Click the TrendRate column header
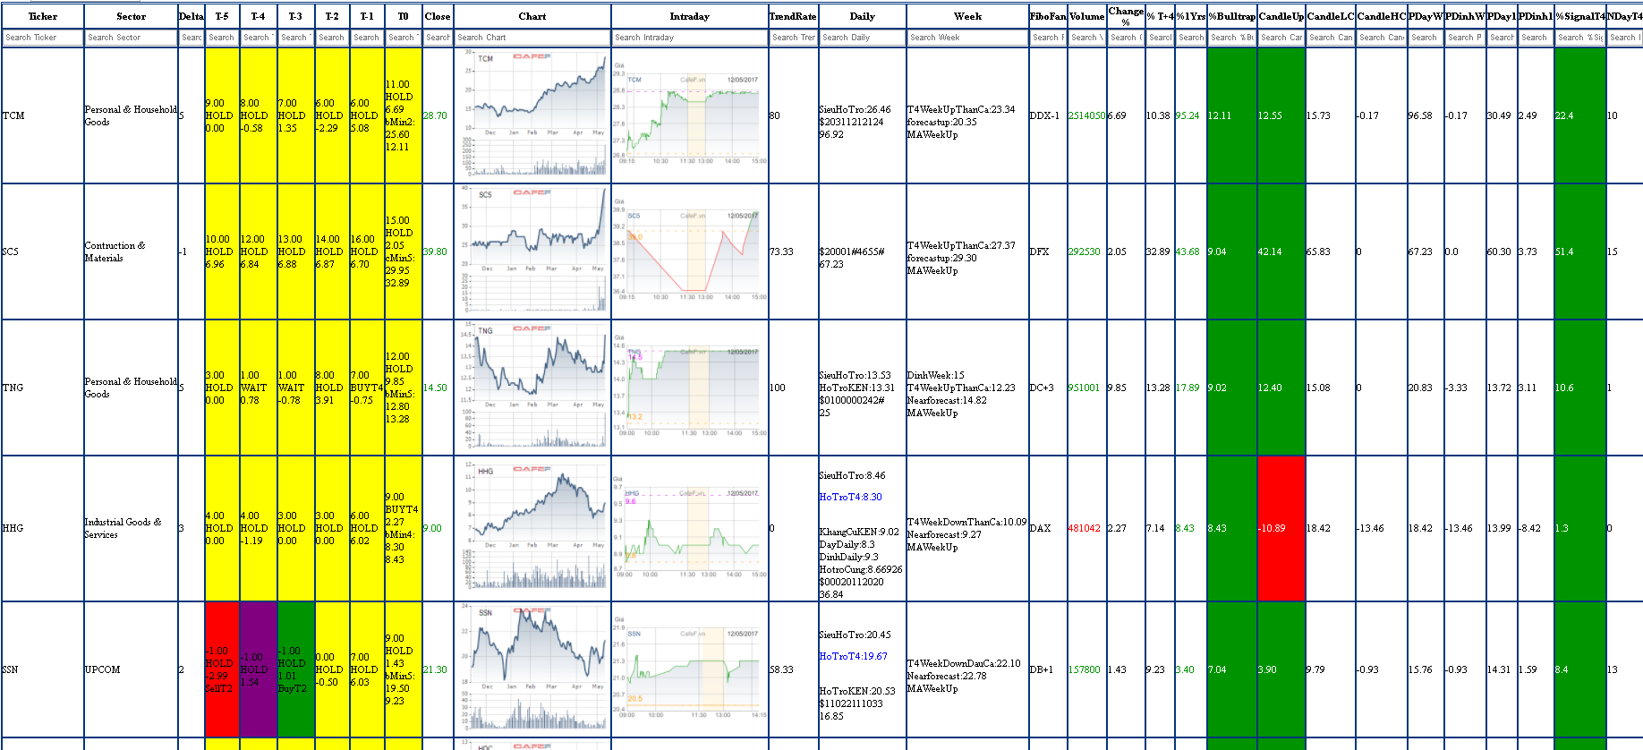The image size is (1643, 750). (x=793, y=16)
